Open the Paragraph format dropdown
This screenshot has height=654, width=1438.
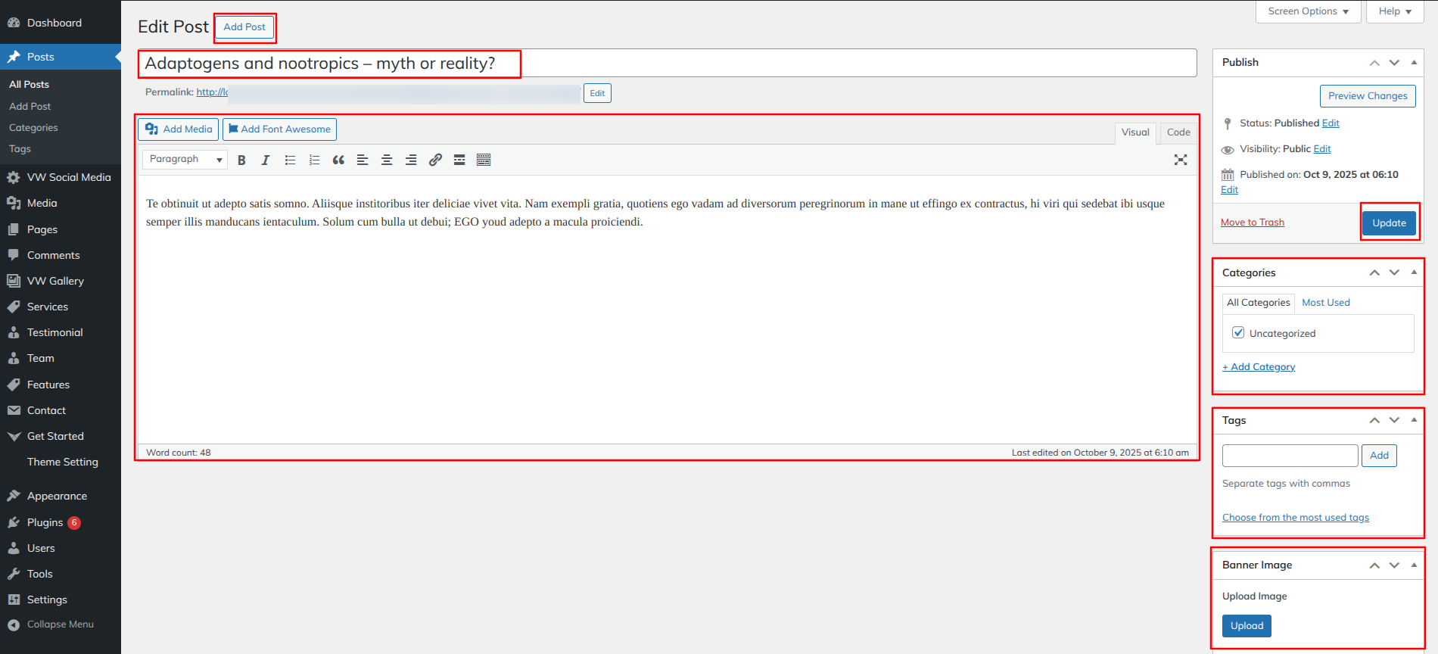[x=185, y=160]
